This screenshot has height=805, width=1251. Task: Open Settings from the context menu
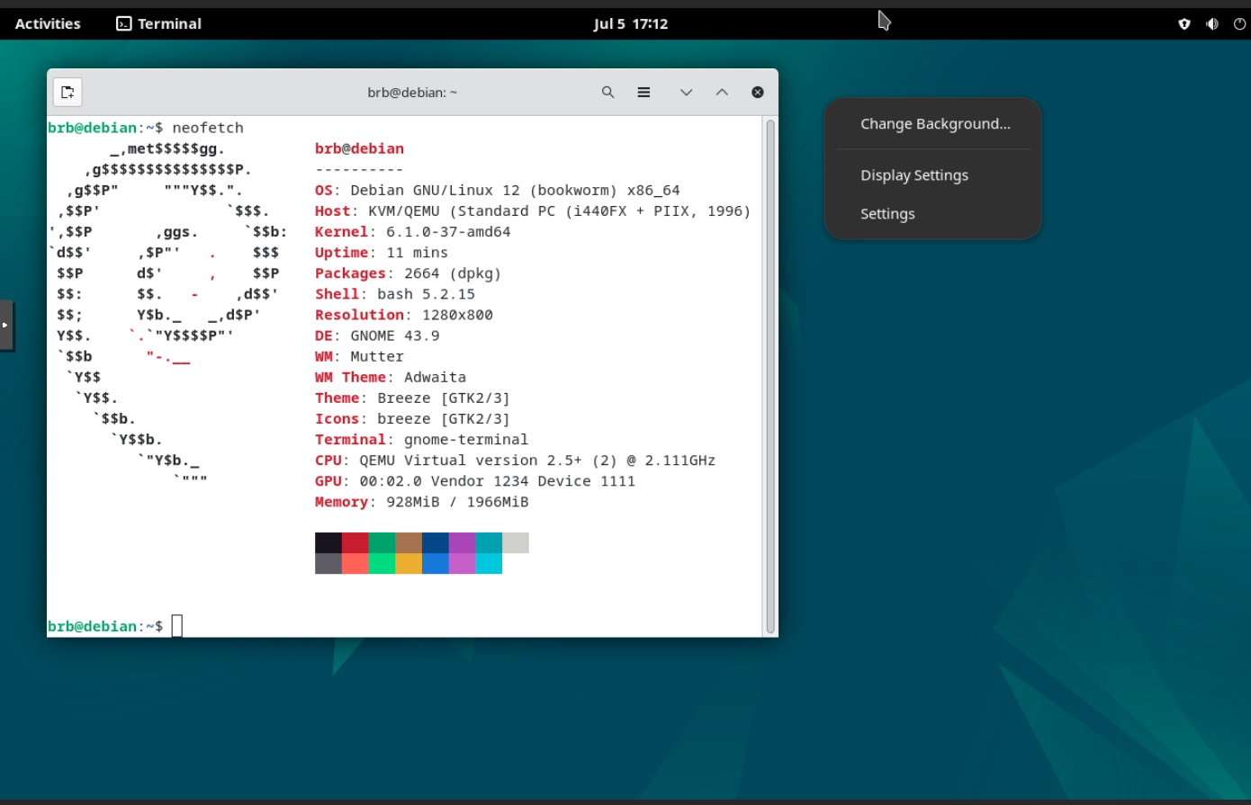click(886, 214)
